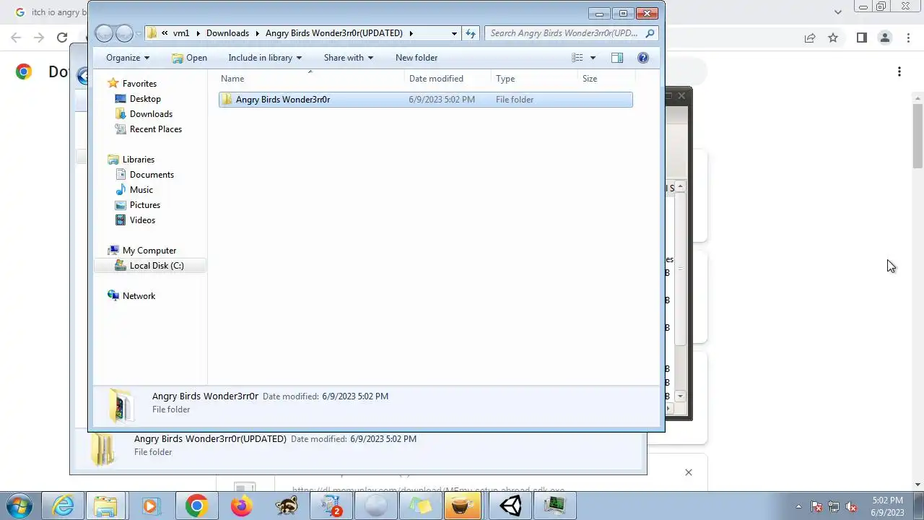Open Desktop in the navigation pane
This screenshot has width=924, height=520.
click(145, 99)
